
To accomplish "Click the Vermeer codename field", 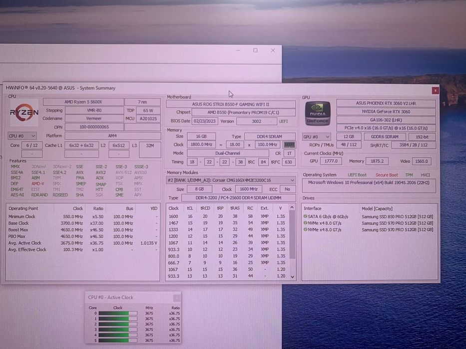I will coord(94,119).
